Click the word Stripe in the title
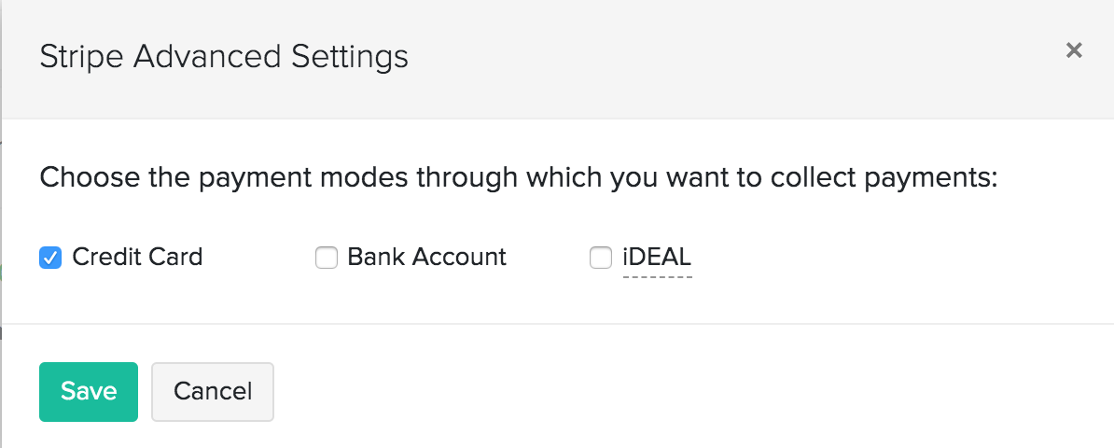Image resolution: width=1114 pixels, height=448 pixels. click(x=81, y=57)
